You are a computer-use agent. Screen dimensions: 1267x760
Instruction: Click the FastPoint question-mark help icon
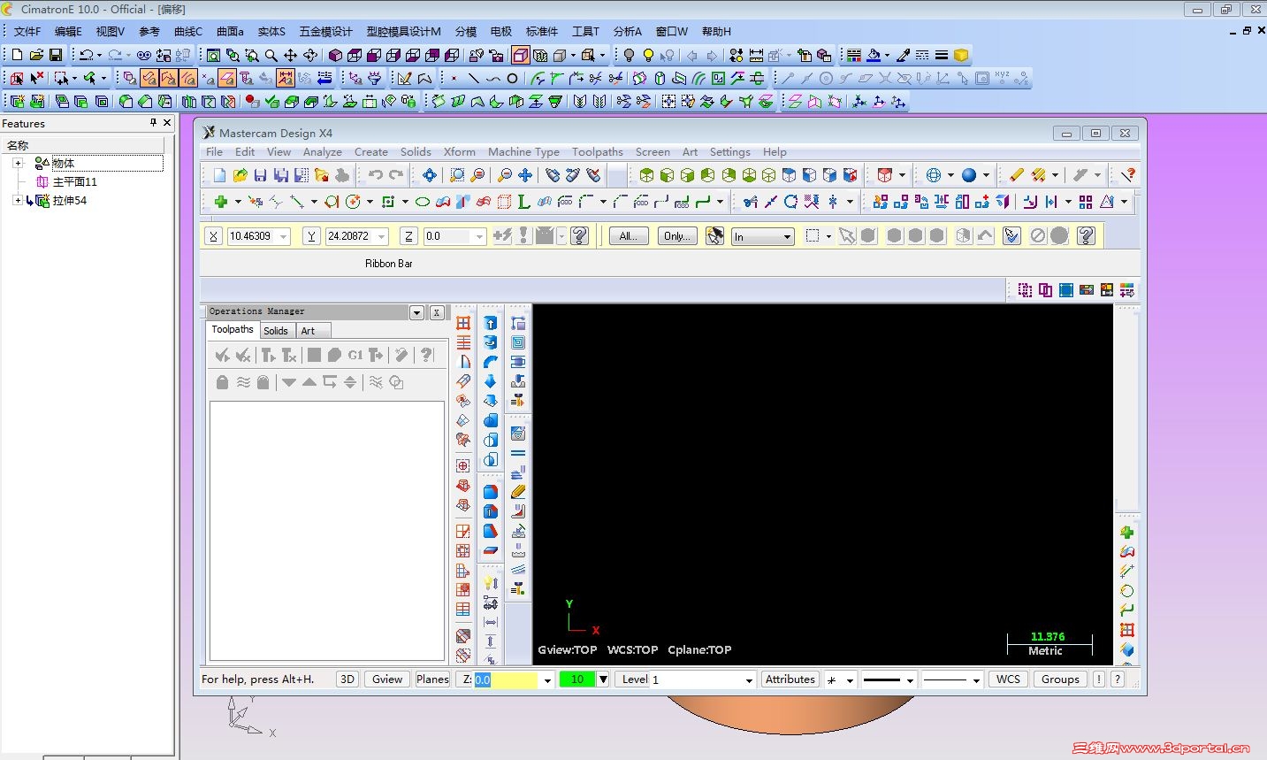tap(580, 236)
